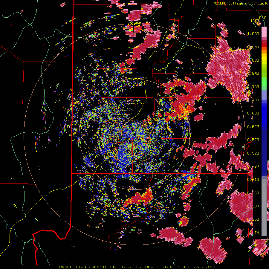The width and height of the screenshot is (269, 269).
Task: Pick the bright green segment of the color bar
Action: 264,81
